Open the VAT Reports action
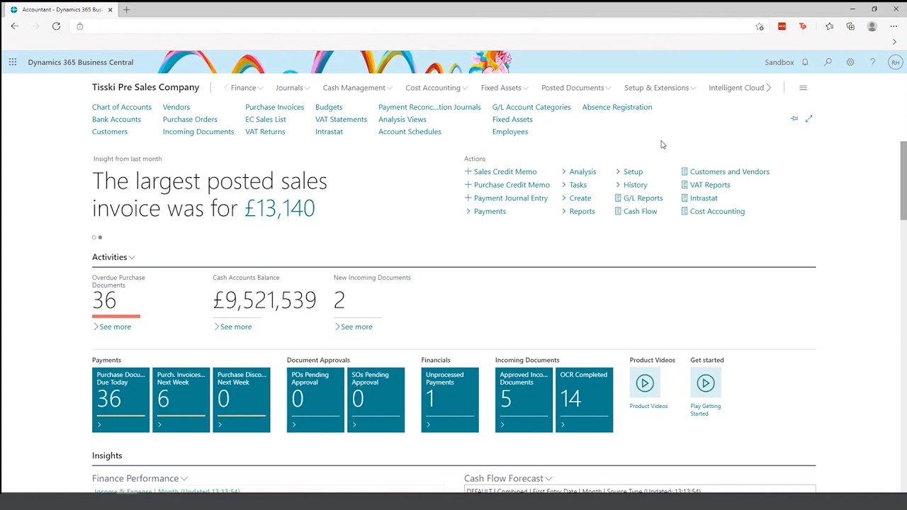 tap(706, 185)
